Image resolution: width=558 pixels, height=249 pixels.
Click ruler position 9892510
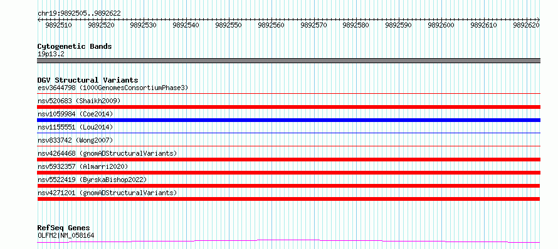coord(59,25)
